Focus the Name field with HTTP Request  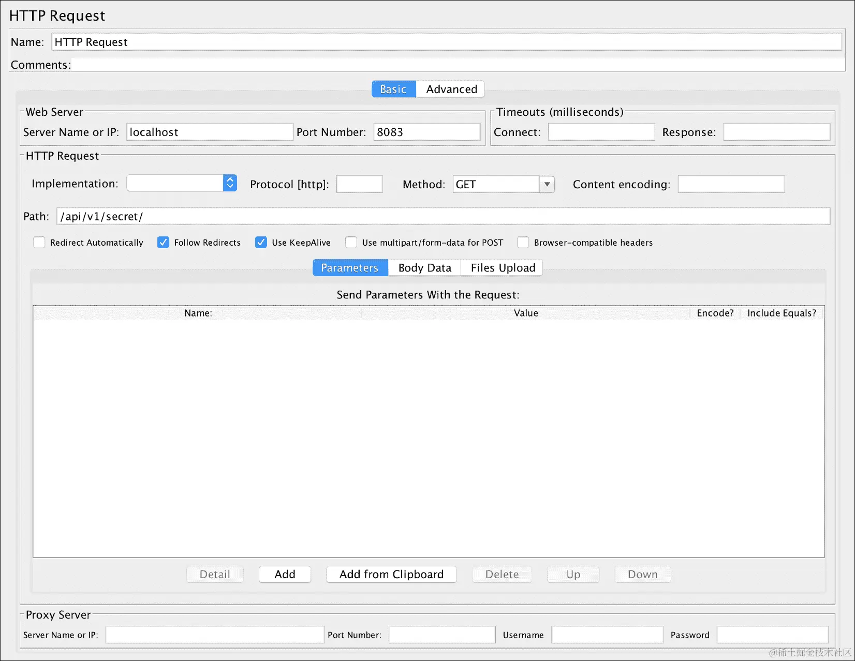[x=447, y=42]
